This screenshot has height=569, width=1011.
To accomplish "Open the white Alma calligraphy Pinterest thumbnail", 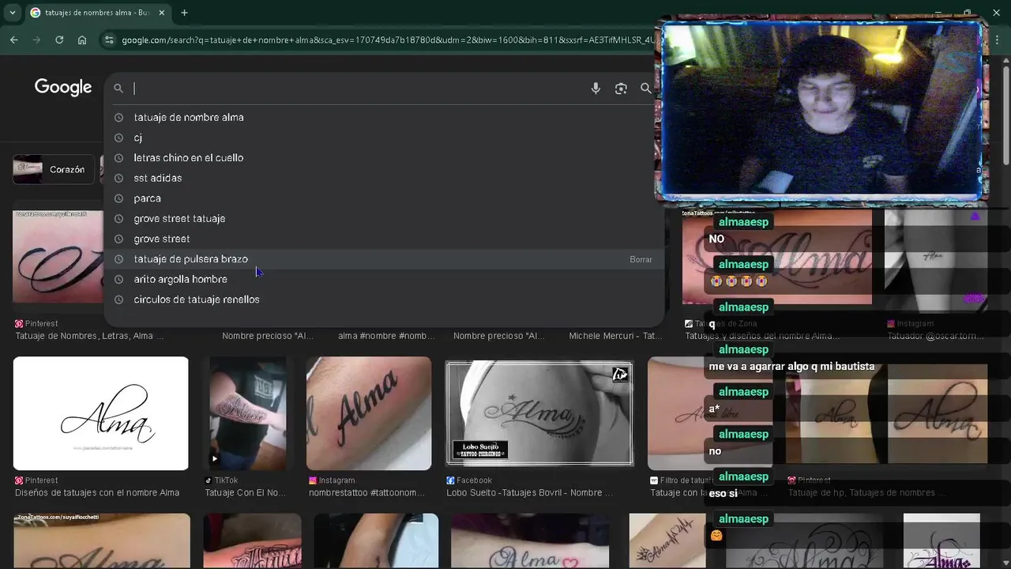I will coord(101,413).
